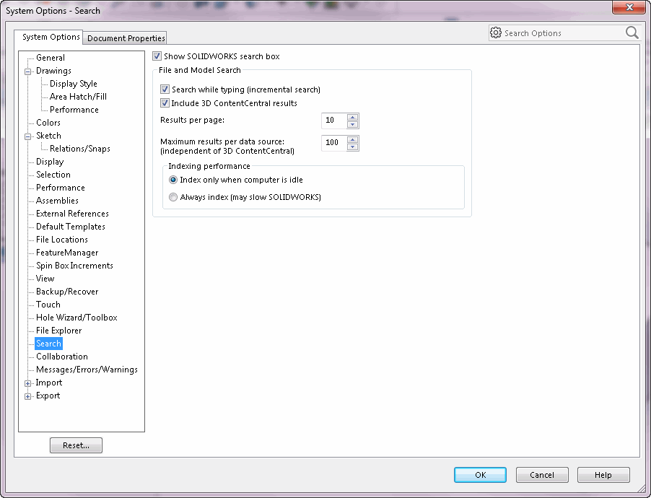Toggle Show SOLIDWORKS search box checkbox
This screenshot has height=498, width=651.
coord(157,56)
